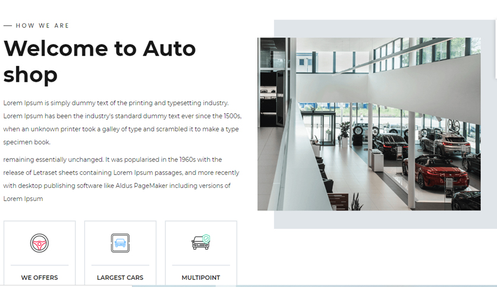Click the blue car icon in Largest Cars card
This screenshot has width=497, height=287.
(x=120, y=243)
